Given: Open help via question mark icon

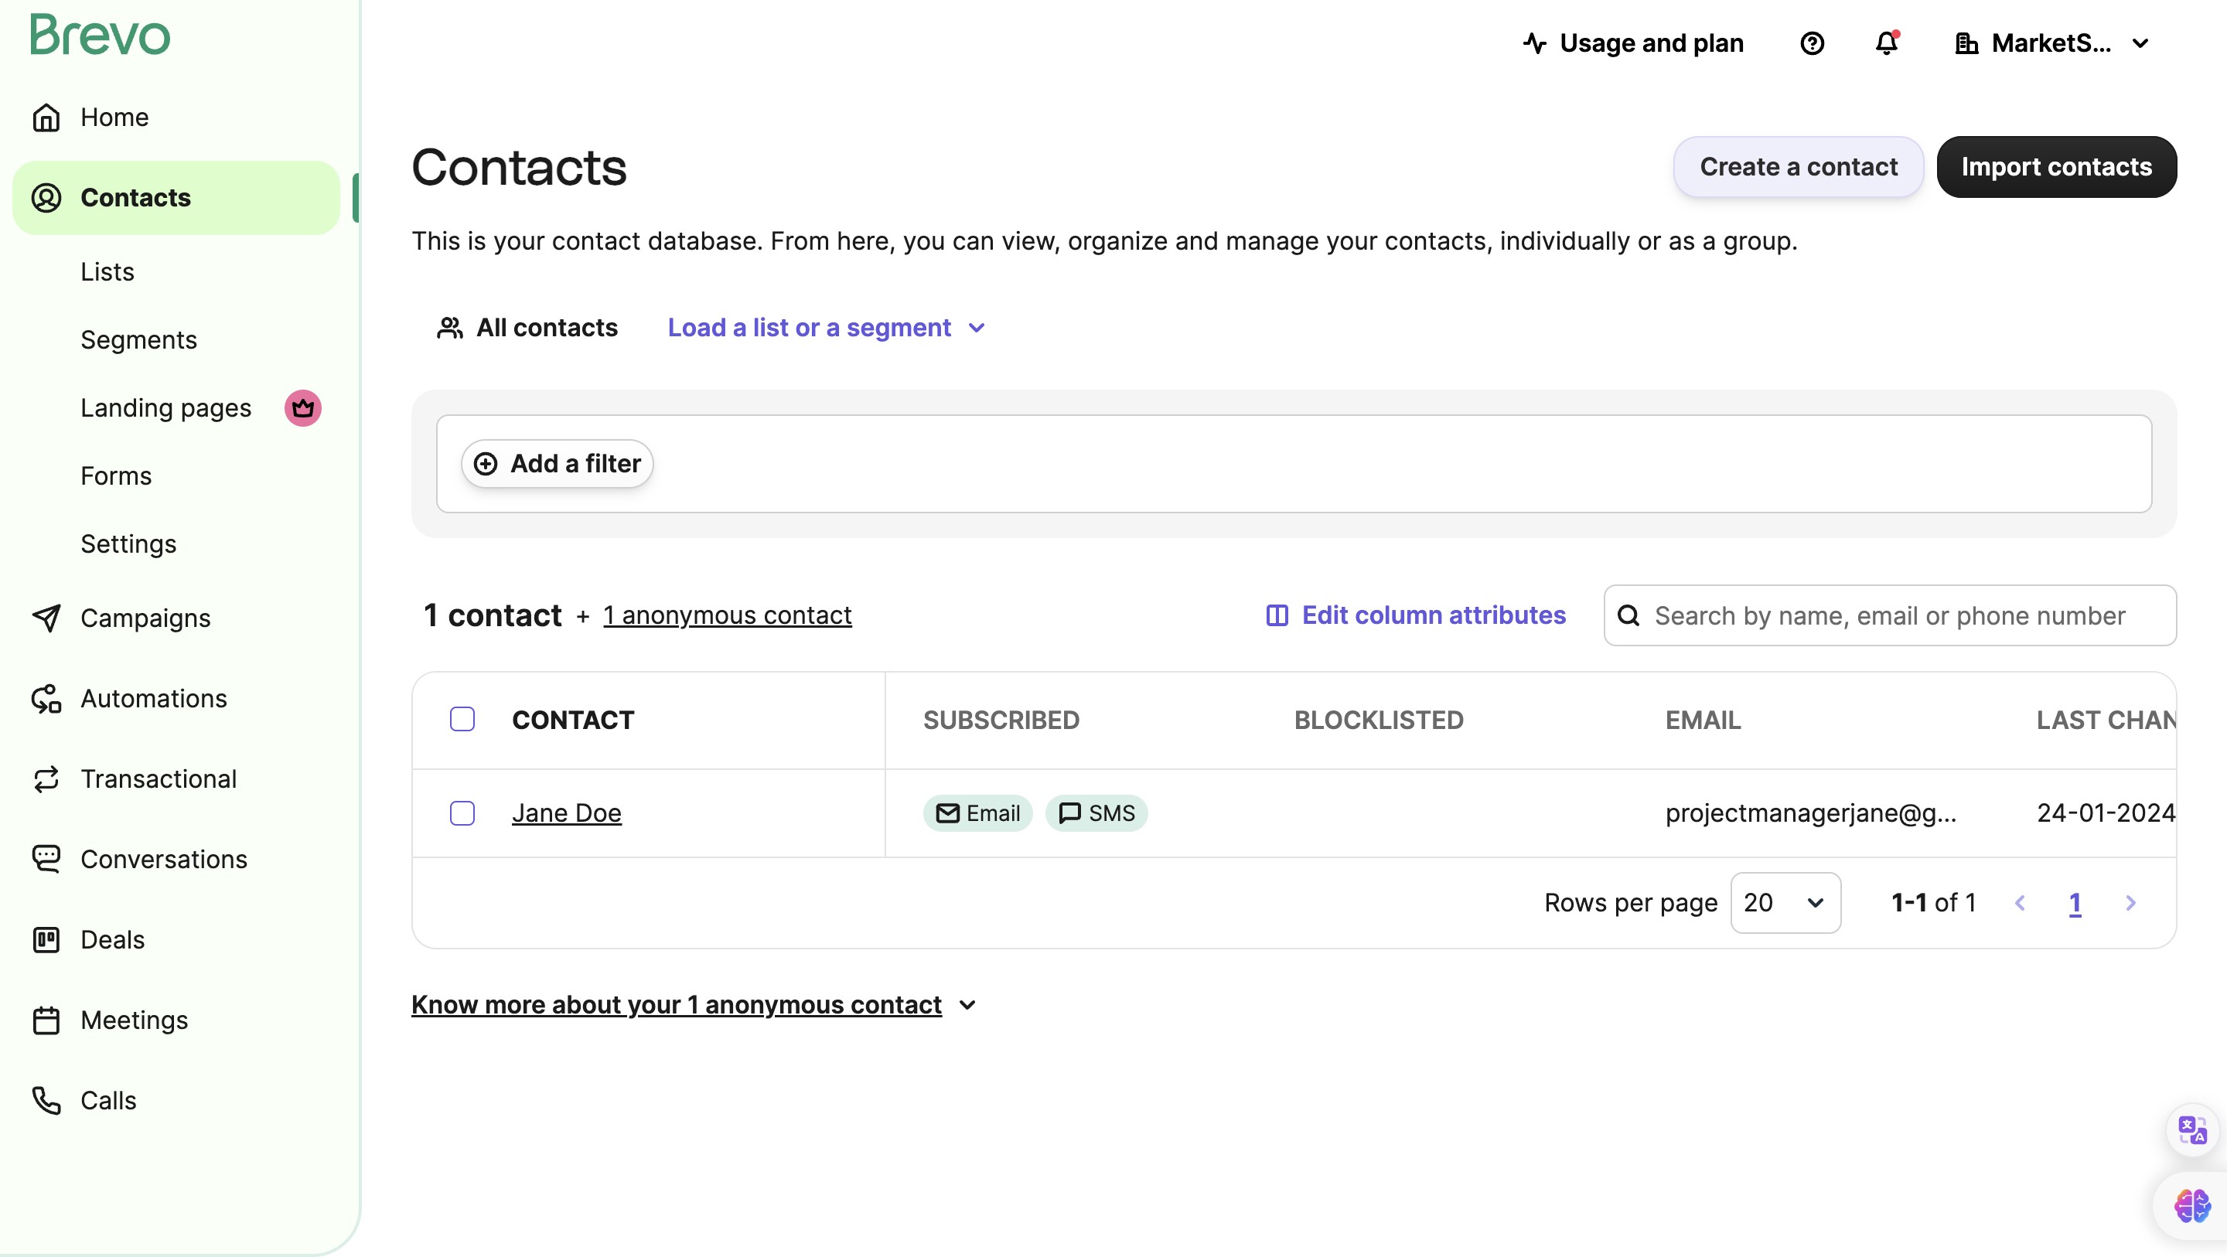Looking at the screenshot, I should [1812, 43].
